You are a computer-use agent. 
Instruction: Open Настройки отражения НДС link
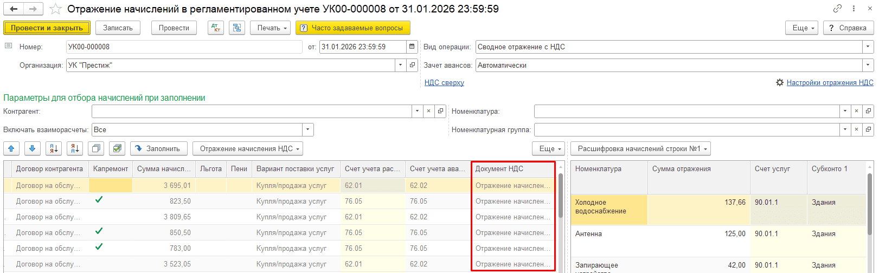(x=830, y=82)
